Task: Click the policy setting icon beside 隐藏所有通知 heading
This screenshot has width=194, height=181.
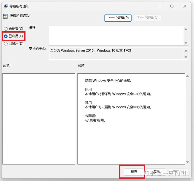Action: point(5,16)
